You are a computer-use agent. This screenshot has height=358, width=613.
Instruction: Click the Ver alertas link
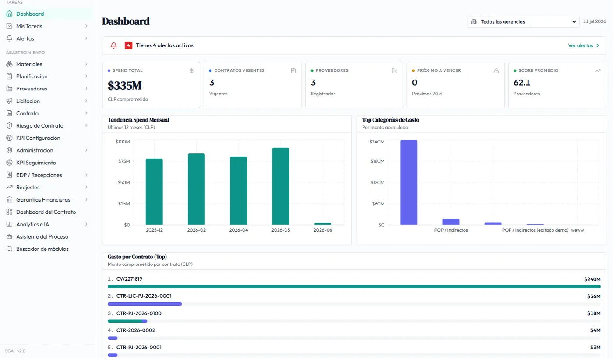click(x=584, y=45)
